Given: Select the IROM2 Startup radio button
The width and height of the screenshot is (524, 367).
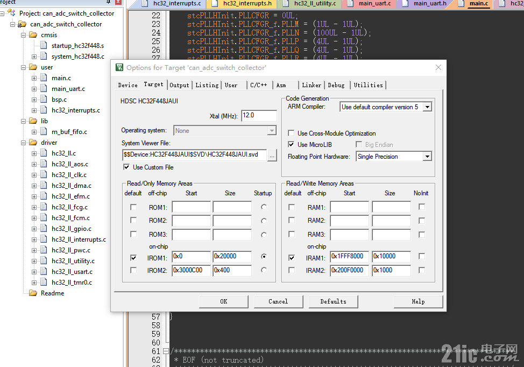Looking at the screenshot, I should click(264, 270).
